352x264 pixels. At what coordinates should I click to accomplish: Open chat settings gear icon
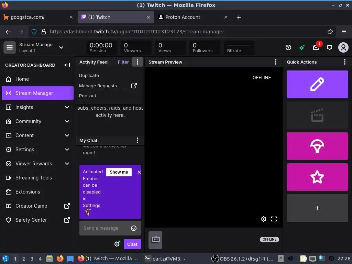[x=117, y=244]
